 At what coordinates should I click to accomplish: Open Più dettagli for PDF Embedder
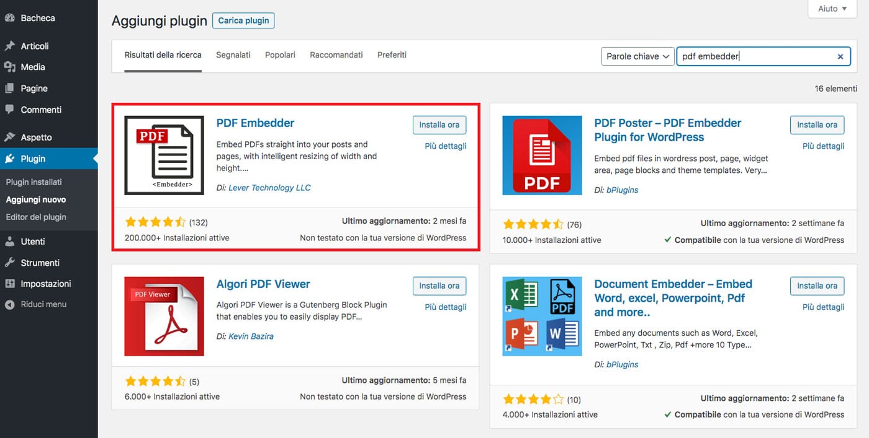(x=446, y=146)
